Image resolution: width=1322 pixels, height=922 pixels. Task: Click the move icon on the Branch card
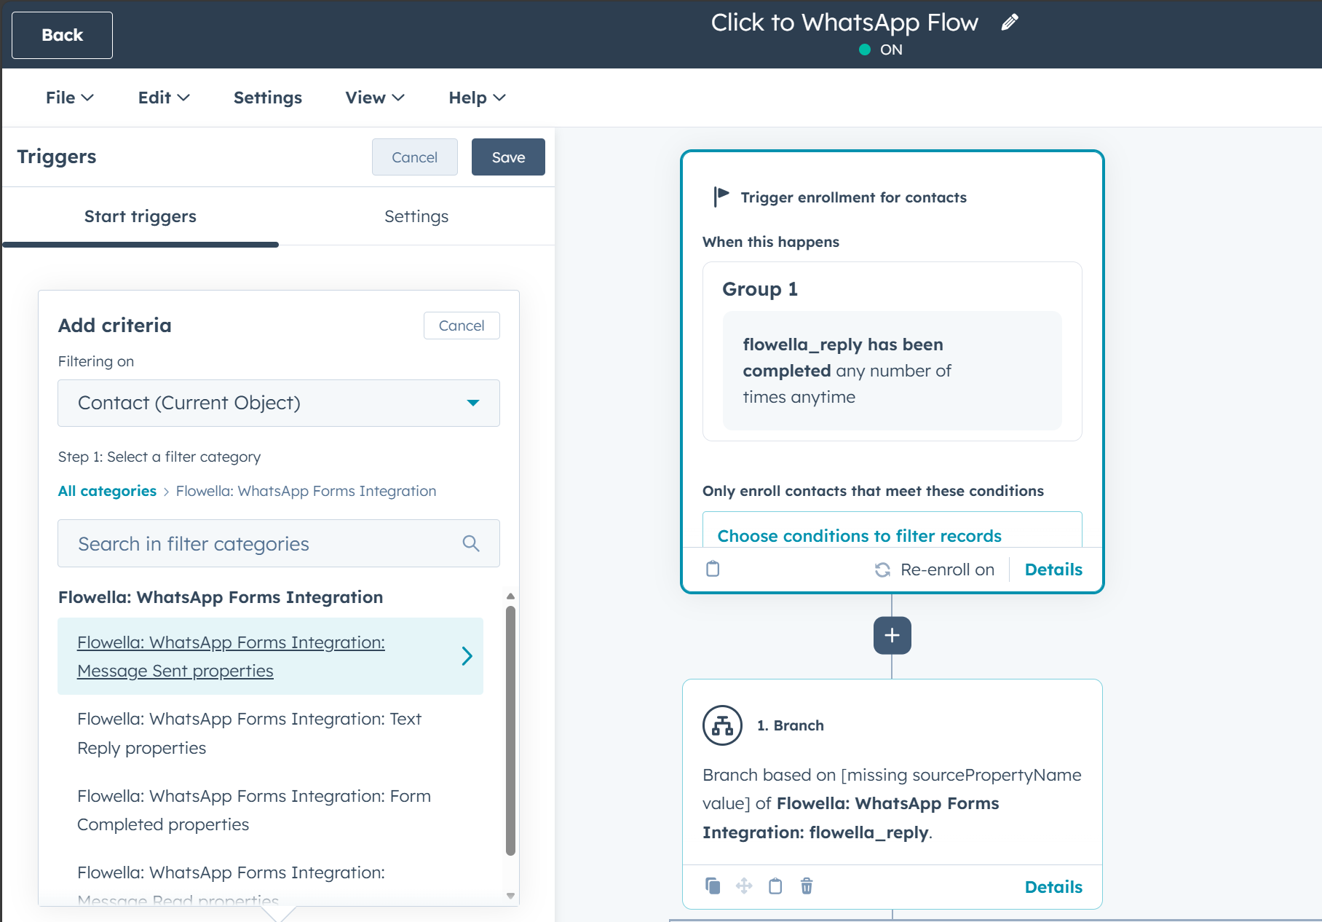tap(744, 886)
